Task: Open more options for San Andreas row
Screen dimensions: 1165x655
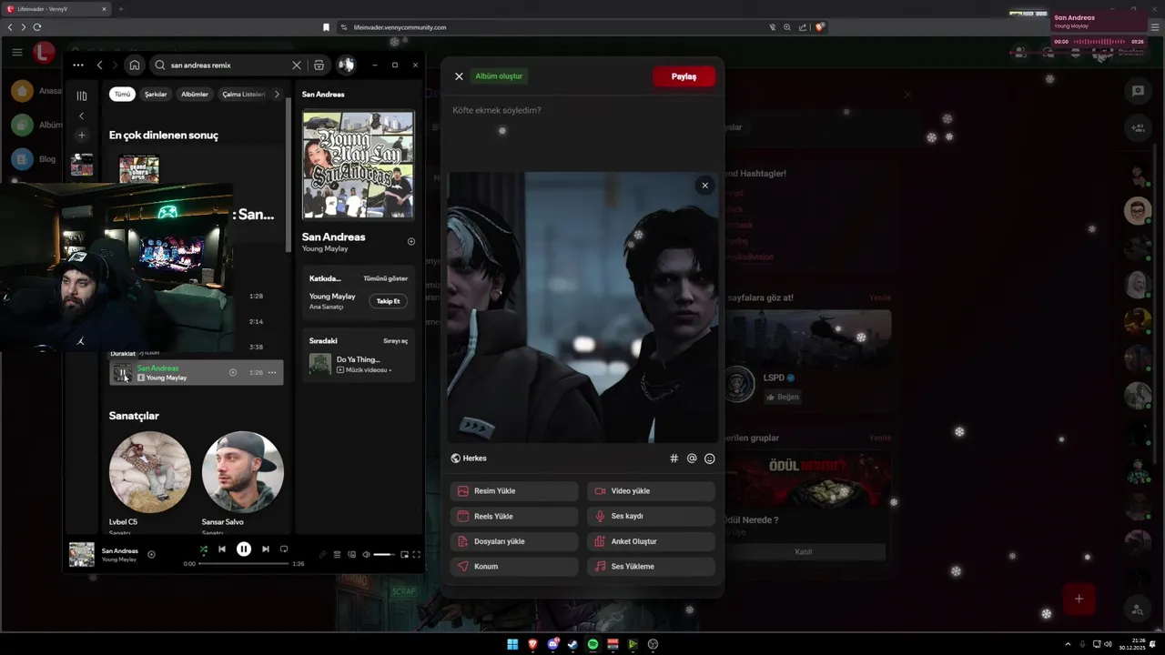Action: point(272,372)
